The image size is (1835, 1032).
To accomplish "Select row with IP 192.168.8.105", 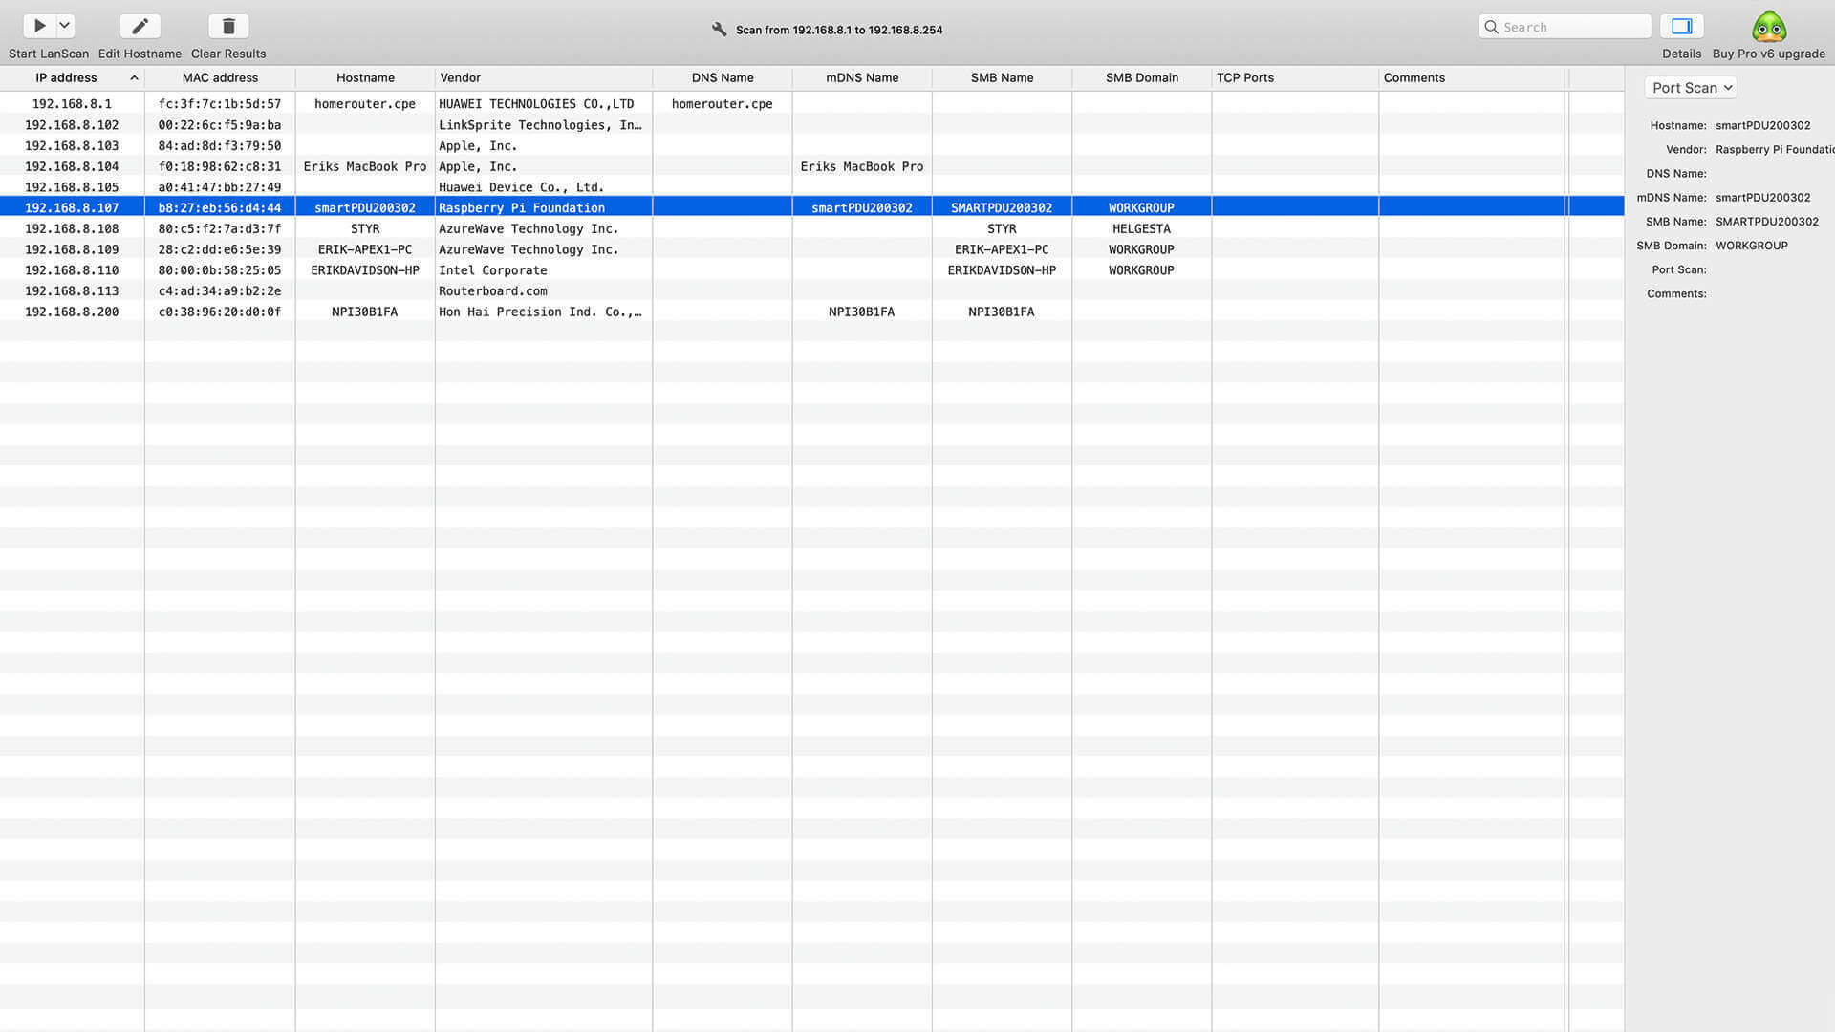I will (x=812, y=186).
